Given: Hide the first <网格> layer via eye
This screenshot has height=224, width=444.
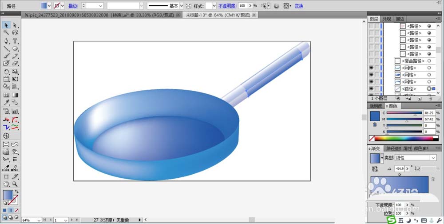Looking at the screenshot, I should point(371,68).
